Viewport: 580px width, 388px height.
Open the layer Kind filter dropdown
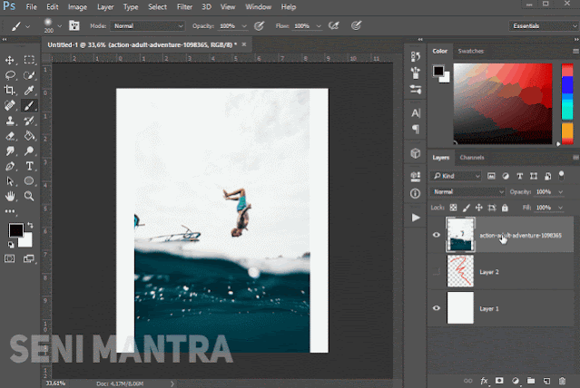click(456, 176)
